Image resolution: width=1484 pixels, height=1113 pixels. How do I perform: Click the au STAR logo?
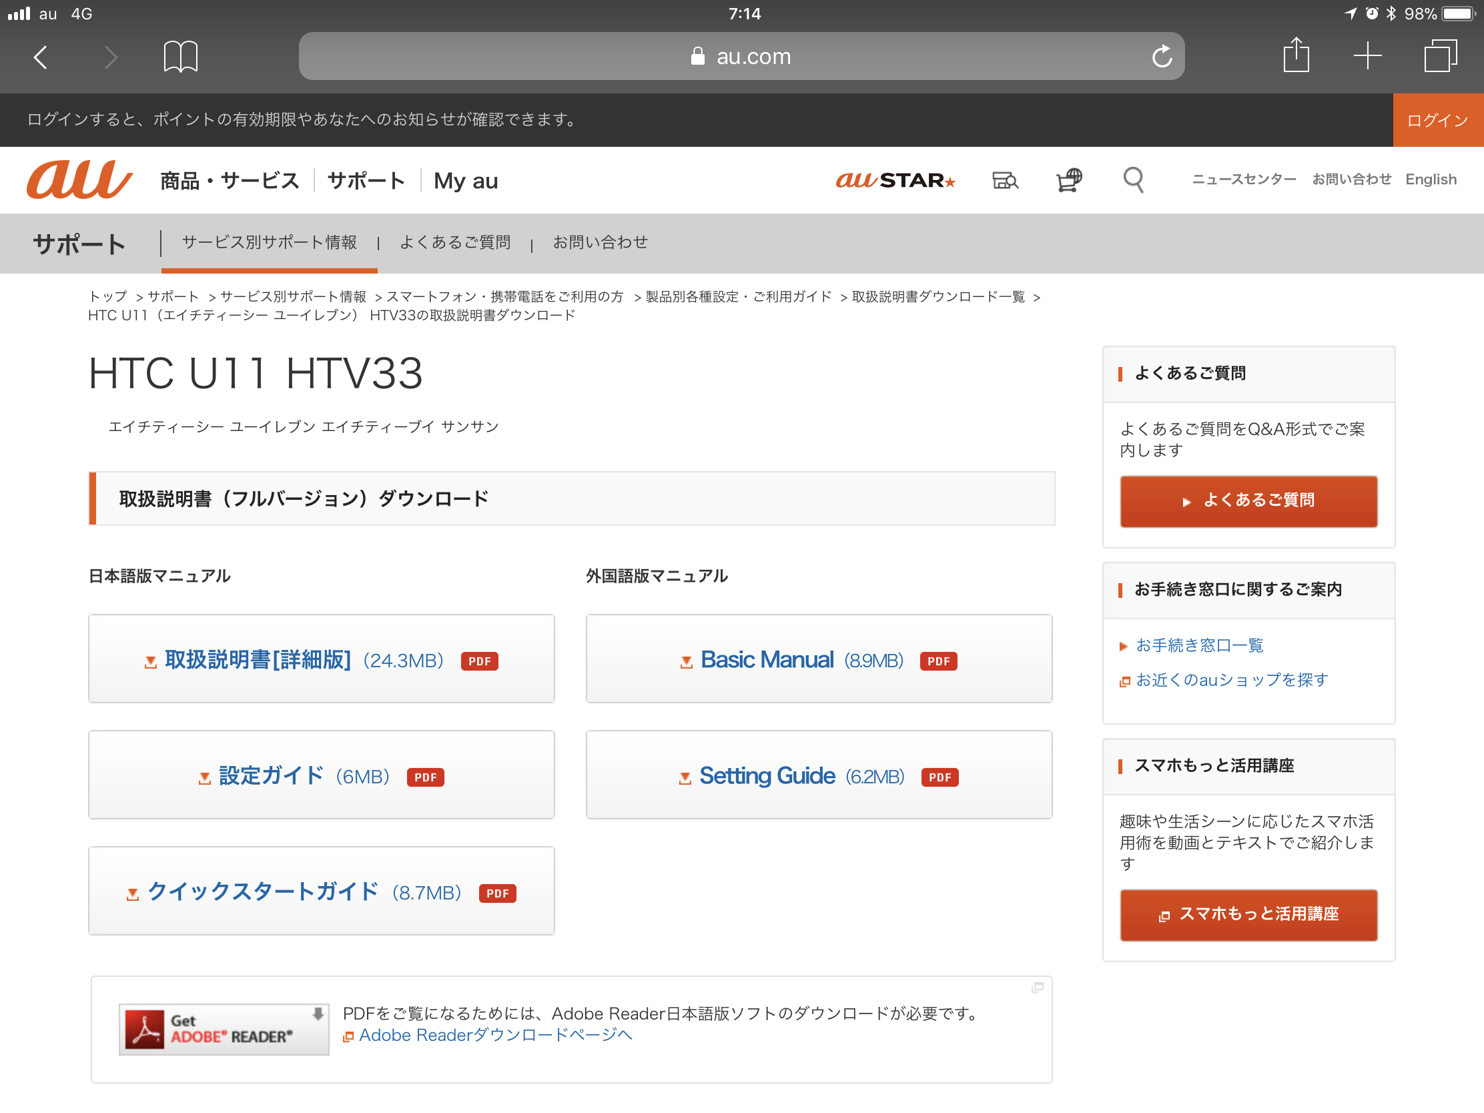point(895,179)
